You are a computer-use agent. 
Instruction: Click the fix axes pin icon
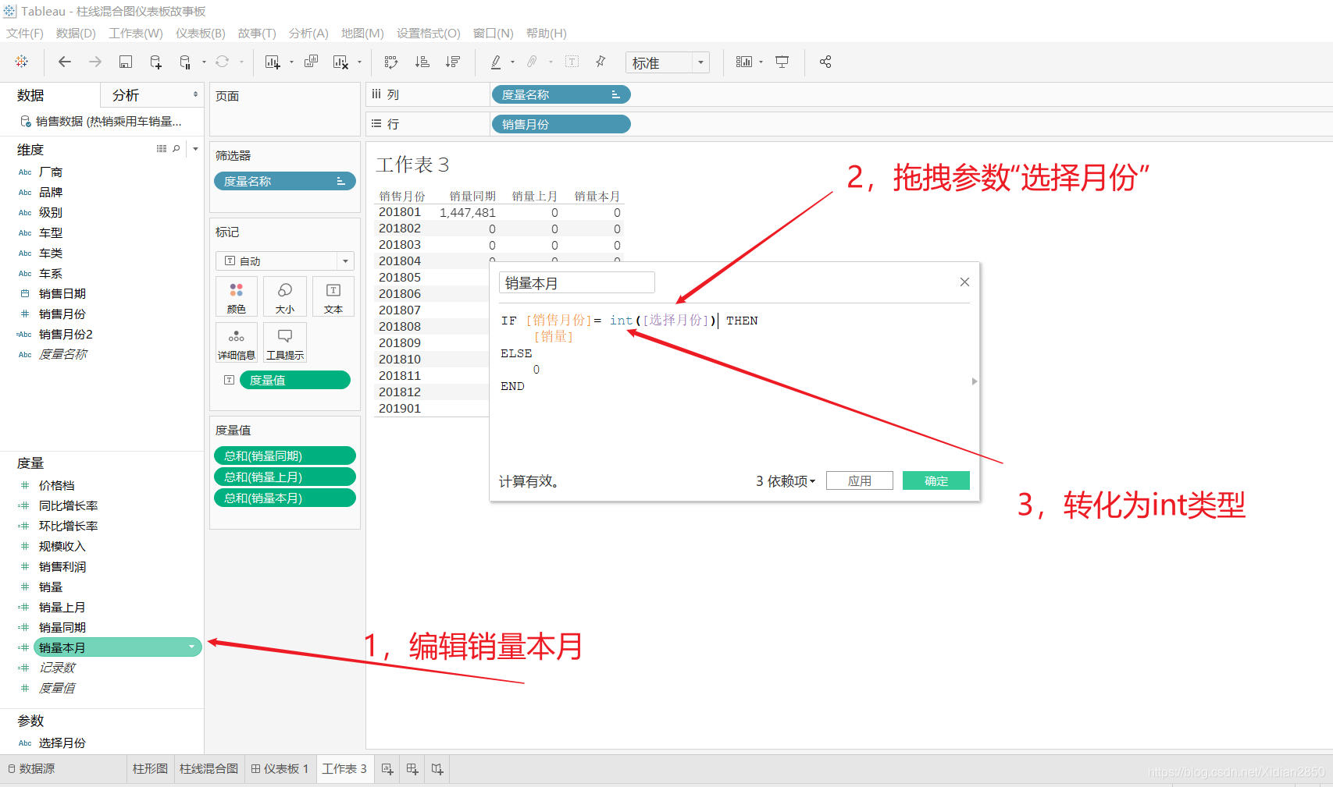(601, 62)
